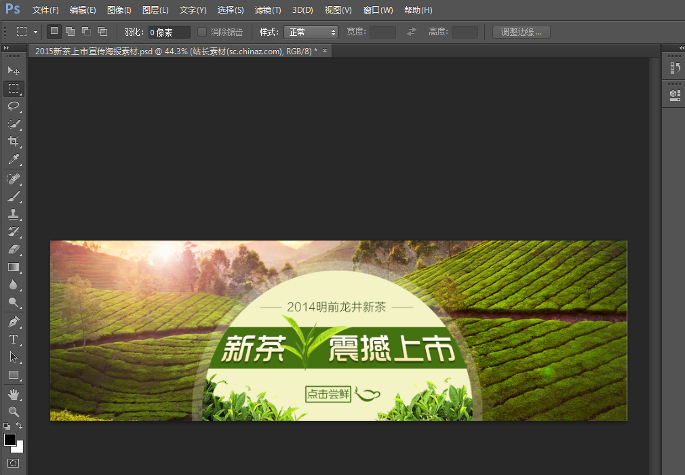Select the Brush tool
This screenshot has height=475, width=685.
[14, 197]
